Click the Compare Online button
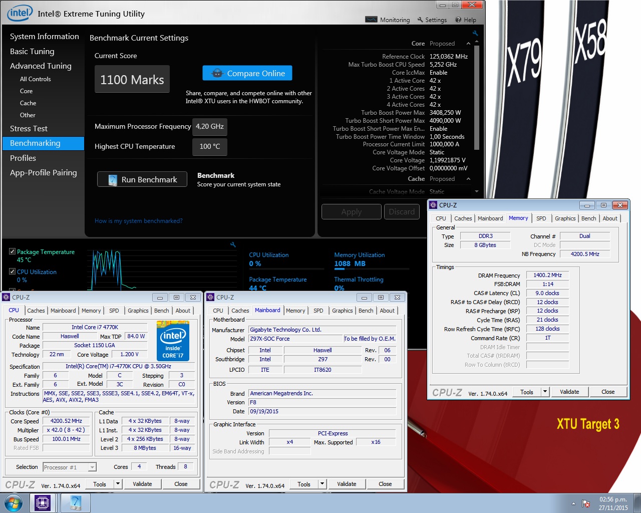641x513 pixels. 247,73
